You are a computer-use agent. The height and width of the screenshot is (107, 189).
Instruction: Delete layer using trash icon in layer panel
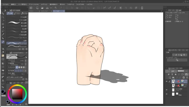click(x=187, y=77)
